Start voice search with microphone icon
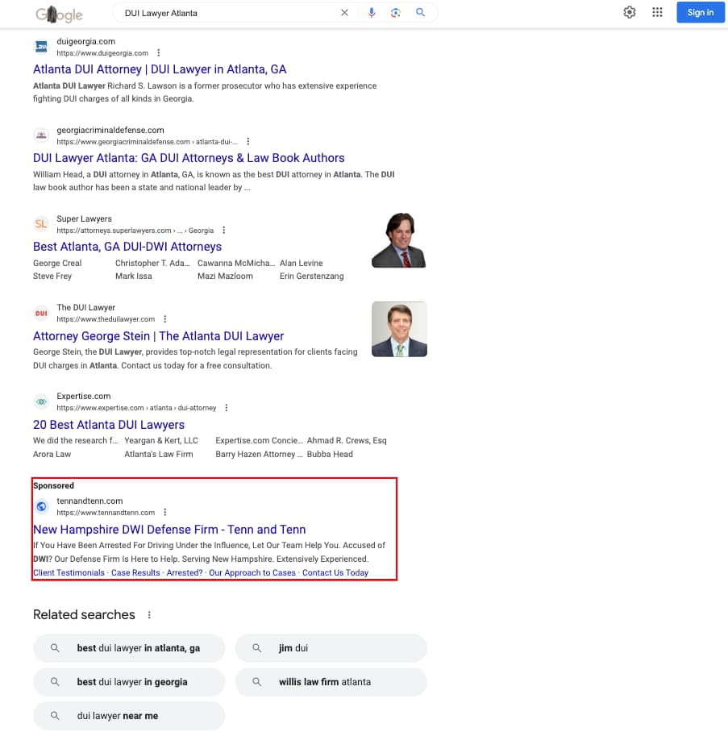This screenshot has height=732, width=728. pos(372,13)
